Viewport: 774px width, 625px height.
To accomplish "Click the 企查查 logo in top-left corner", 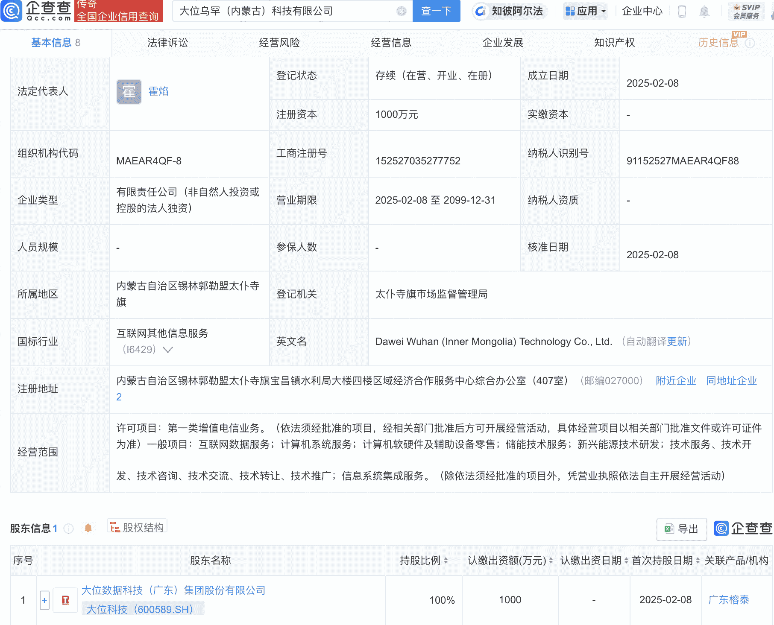I will point(36,11).
